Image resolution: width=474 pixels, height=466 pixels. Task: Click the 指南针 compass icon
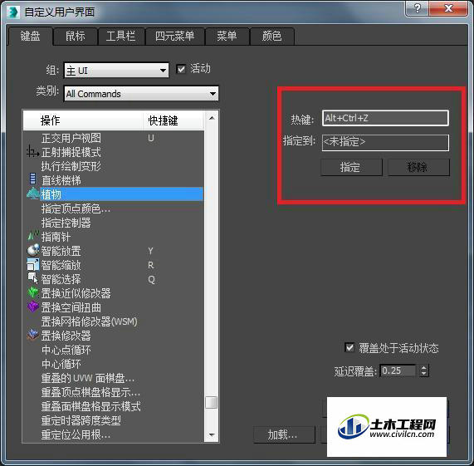point(33,236)
